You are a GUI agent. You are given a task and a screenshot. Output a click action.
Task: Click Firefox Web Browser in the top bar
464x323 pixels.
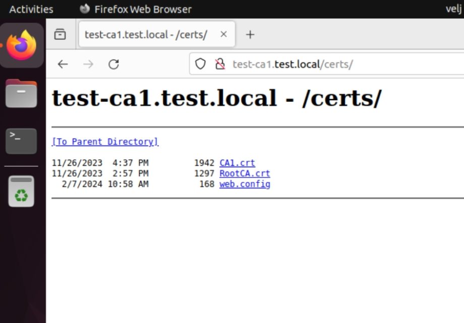click(135, 9)
